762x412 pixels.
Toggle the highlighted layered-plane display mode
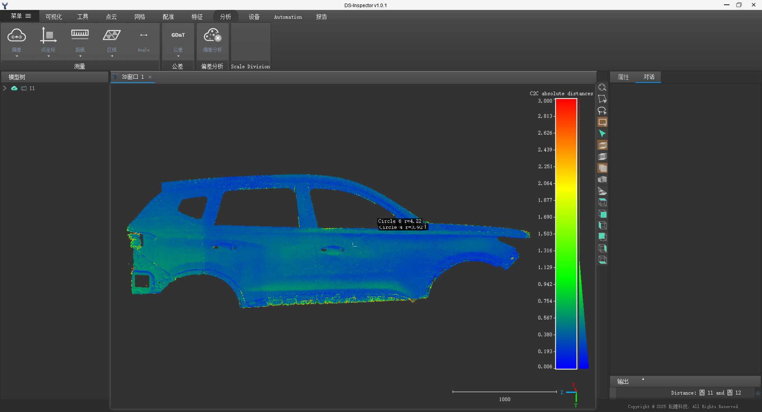(x=602, y=145)
